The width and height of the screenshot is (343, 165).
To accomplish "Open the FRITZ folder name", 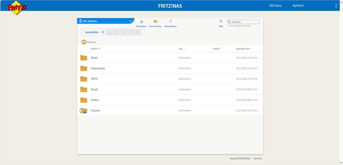I will [94, 79].
